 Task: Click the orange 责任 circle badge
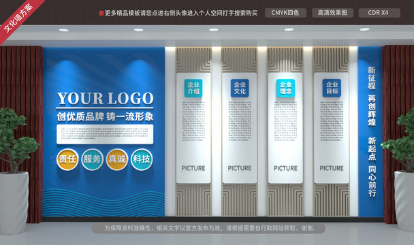point(67,159)
